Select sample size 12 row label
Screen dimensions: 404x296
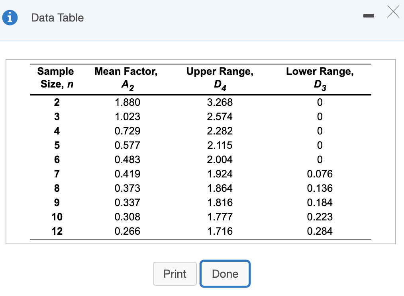click(57, 231)
